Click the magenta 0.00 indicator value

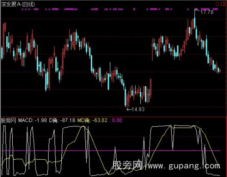click(x=117, y=120)
